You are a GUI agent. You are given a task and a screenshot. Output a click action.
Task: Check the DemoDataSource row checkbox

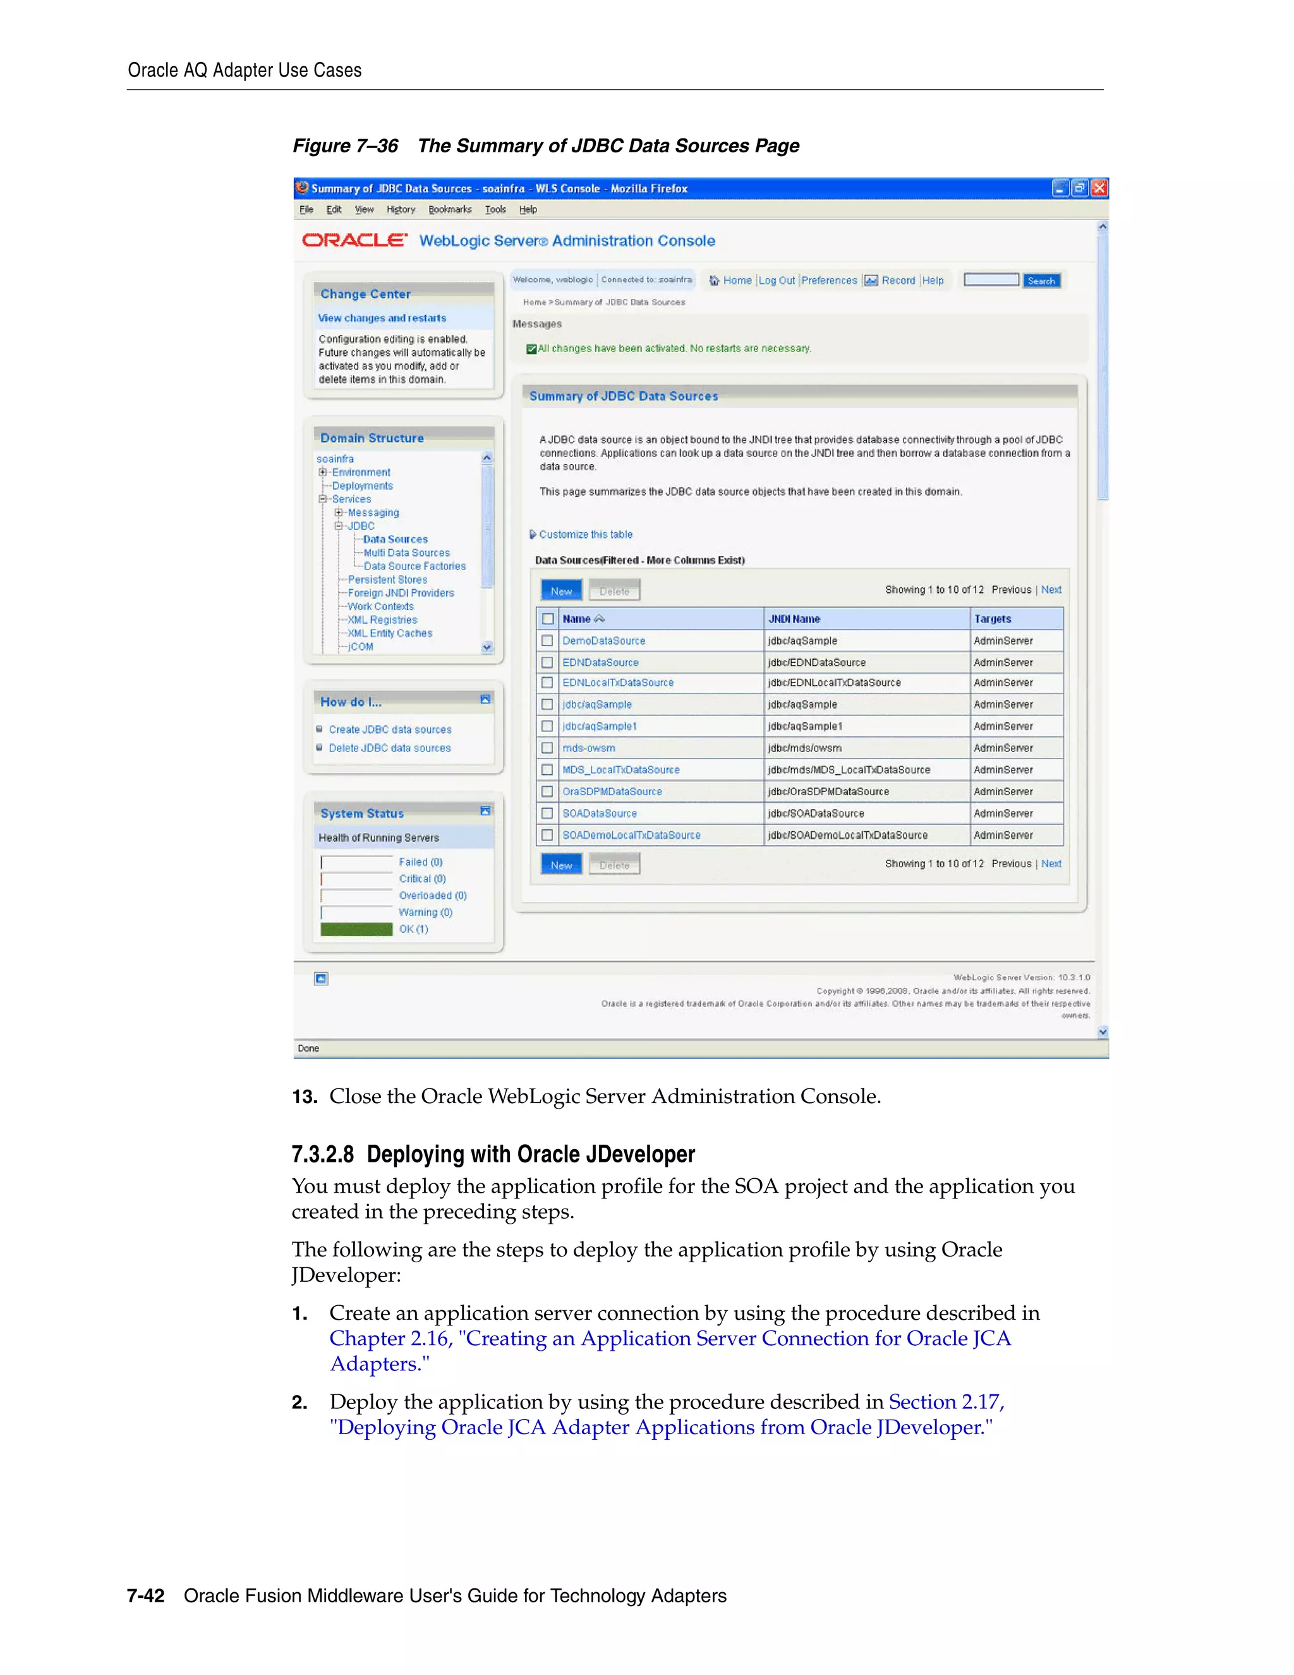coord(547,640)
